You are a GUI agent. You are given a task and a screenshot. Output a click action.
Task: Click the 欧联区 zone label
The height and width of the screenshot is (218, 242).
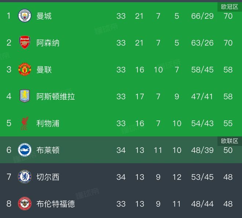click(x=230, y=141)
